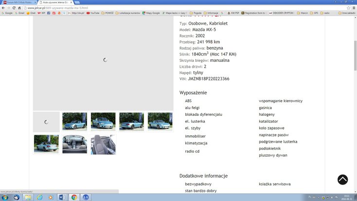Click the '241 998 km' mileage value

[208, 42]
